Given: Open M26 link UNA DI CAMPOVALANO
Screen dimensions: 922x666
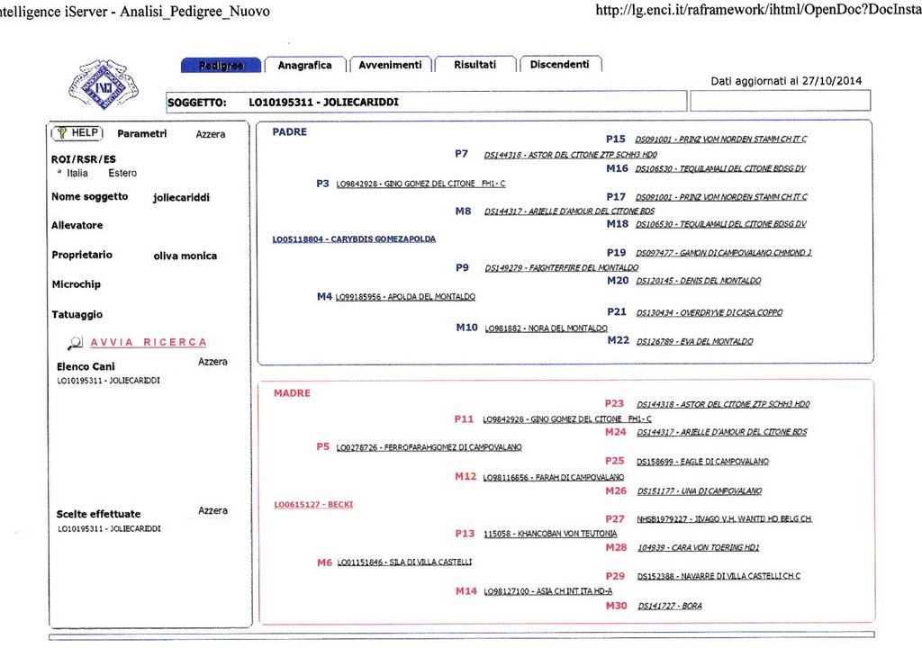Looking at the screenshot, I should [700, 491].
